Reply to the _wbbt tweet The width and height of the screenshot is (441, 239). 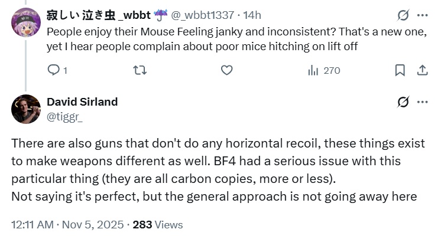[x=53, y=70]
